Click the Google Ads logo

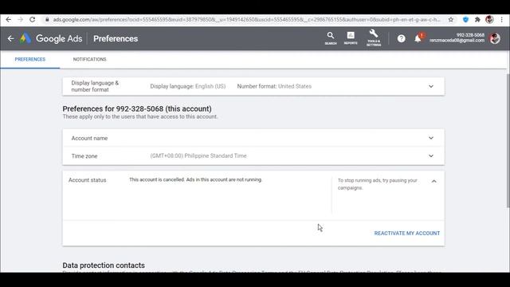click(51, 38)
